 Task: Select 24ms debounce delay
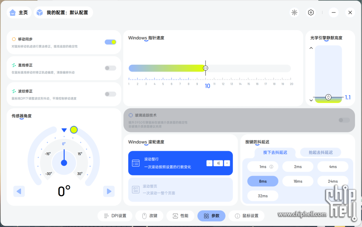(333, 181)
